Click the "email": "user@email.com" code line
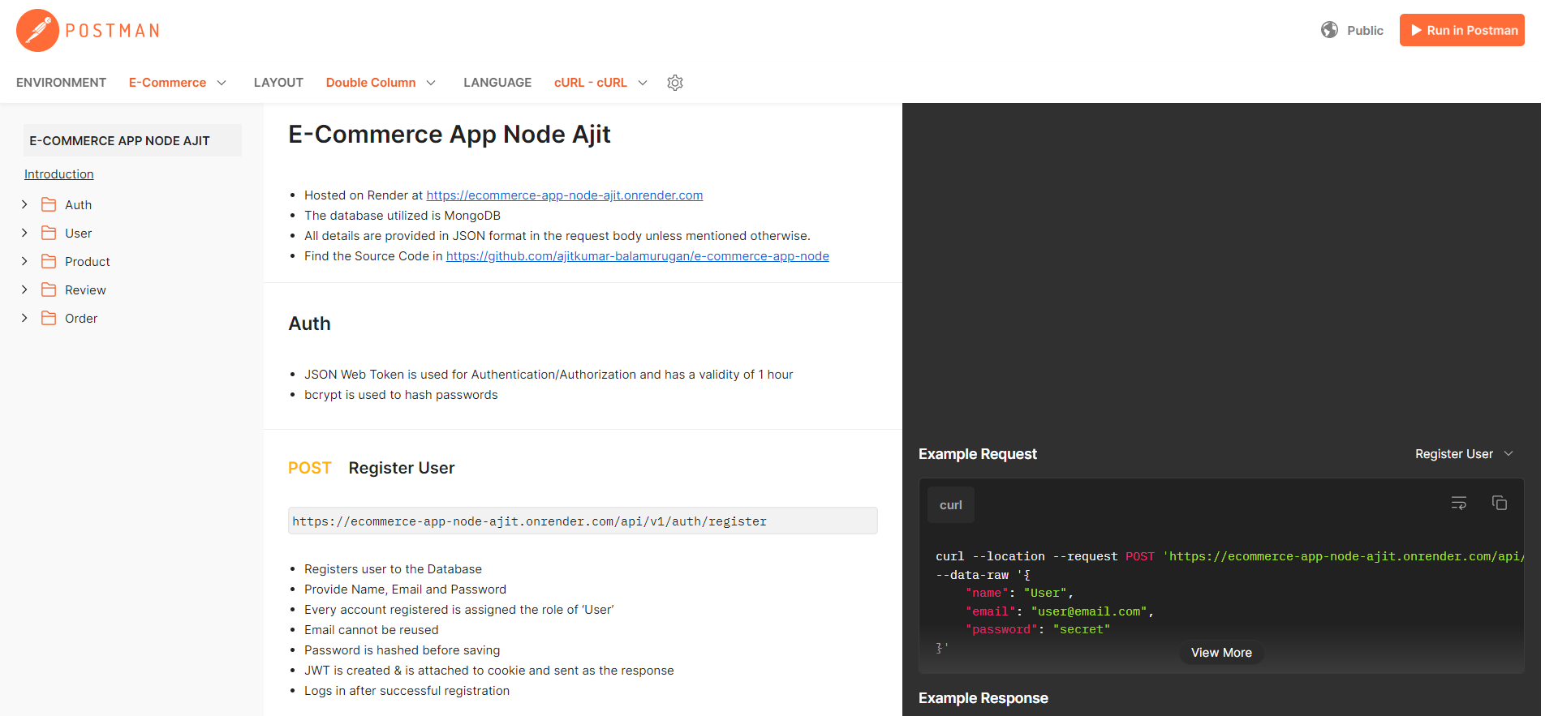Image resolution: width=1558 pixels, height=716 pixels. [1060, 611]
